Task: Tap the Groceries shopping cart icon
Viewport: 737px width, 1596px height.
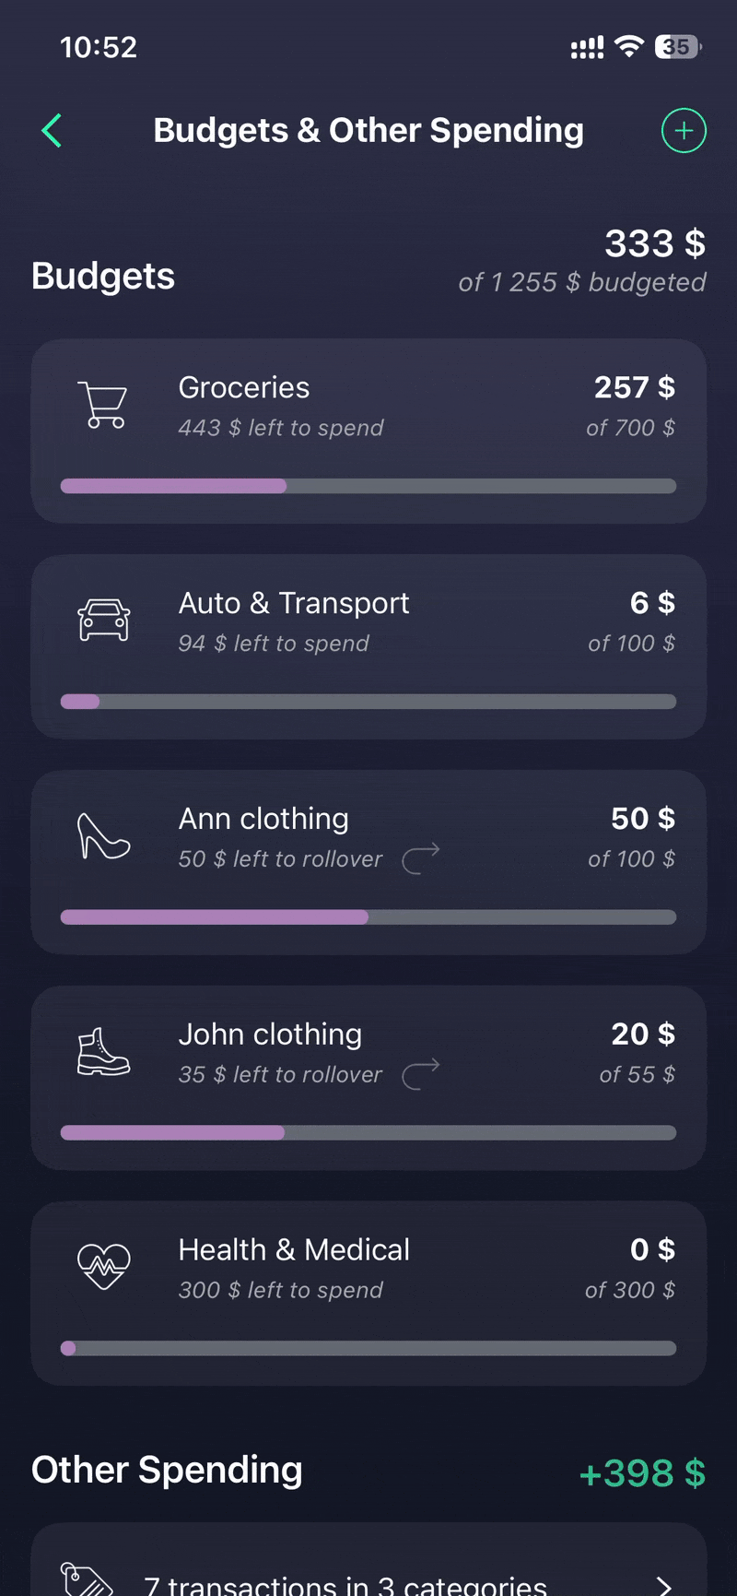Action: click(103, 405)
